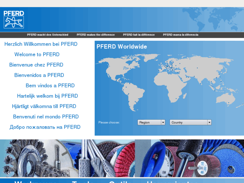This screenshot has height=183, width=244.
Task: Open 'PFERD makes the difference' menu item
Action: pos(96,35)
